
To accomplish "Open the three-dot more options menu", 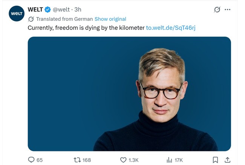I will point(227,10).
